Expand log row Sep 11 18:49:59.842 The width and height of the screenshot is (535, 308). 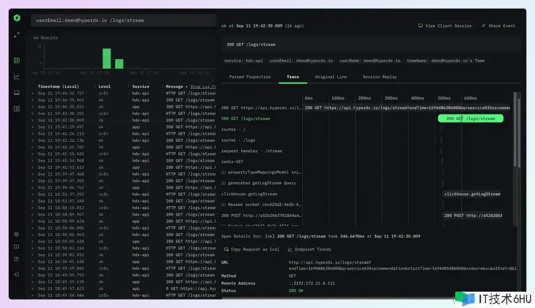tap(32, 268)
